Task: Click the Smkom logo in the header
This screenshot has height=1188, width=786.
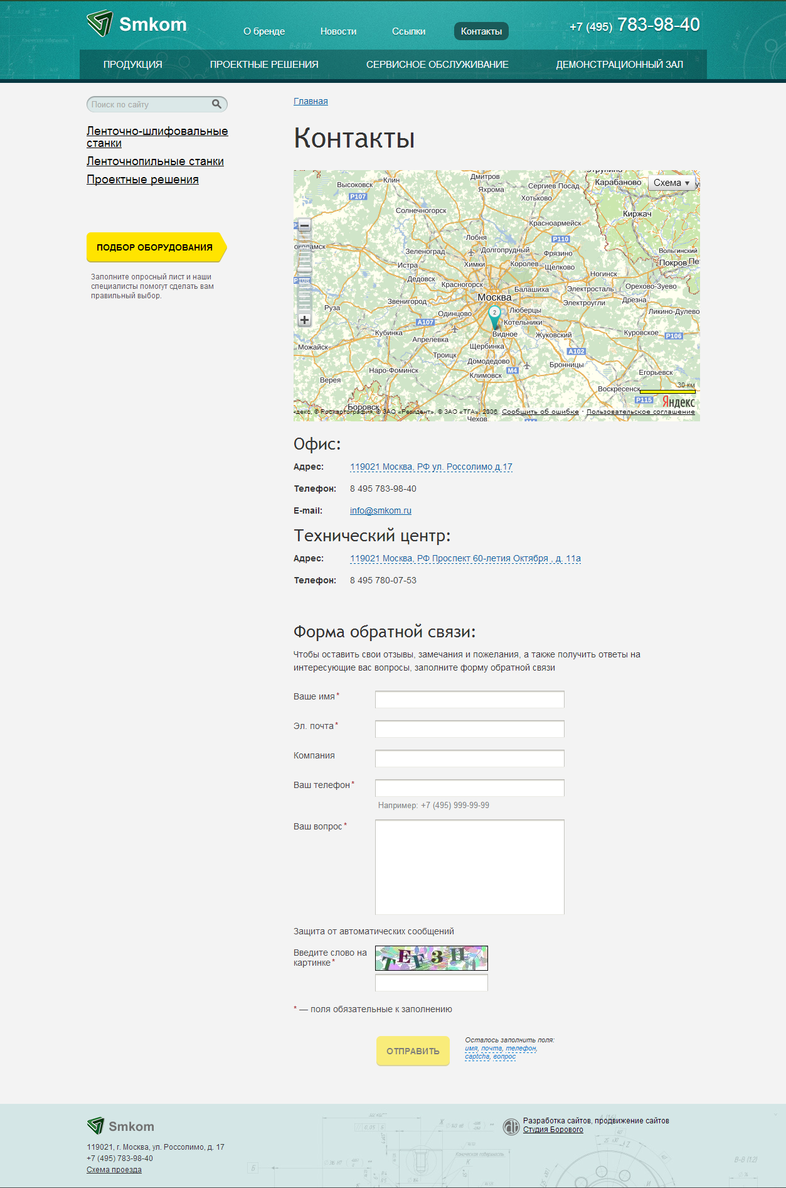Action: pos(137,24)
